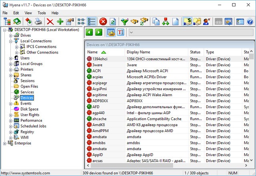
Task: Click the green plus add icon
Action: click(x=60, y=22)
